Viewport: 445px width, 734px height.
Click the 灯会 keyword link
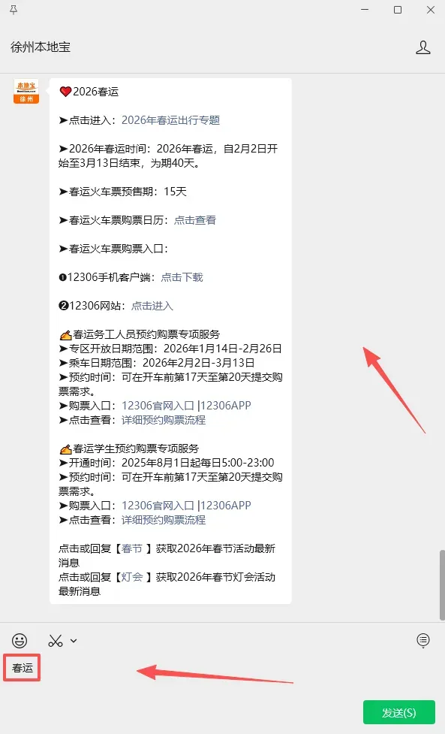click(132, 577)
